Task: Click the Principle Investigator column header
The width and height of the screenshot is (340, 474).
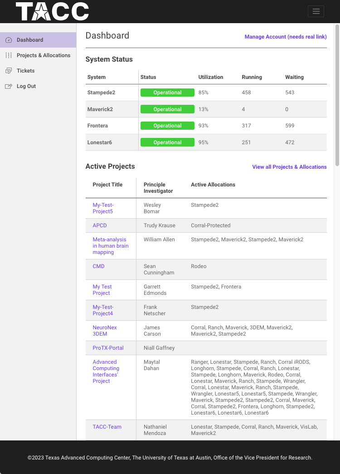Action: click(x=158, y=188)
